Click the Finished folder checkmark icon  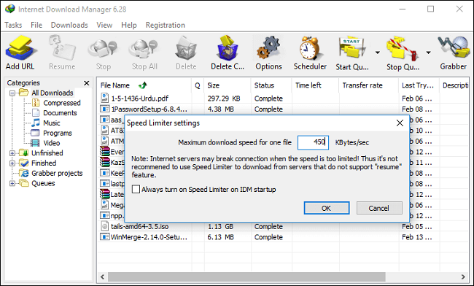(23, 163)
